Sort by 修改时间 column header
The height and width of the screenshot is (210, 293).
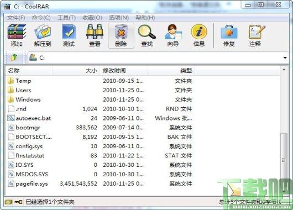tap(123, 70)
